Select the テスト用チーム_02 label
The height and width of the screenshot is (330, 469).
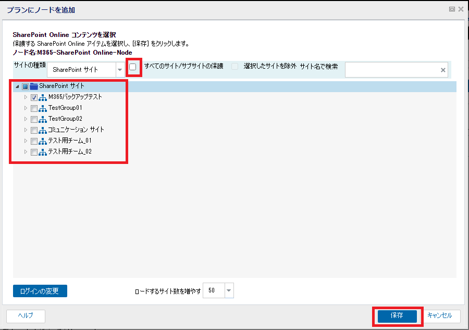(70, 151)
